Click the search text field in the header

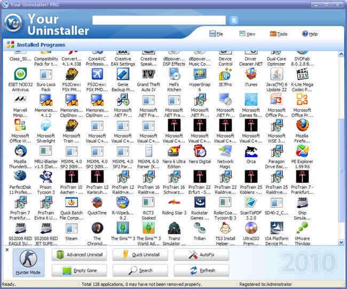pyautogui.click(x=159, y=20)
